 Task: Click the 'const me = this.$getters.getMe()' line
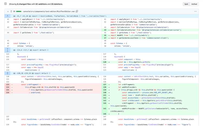[x=134, y=62]
